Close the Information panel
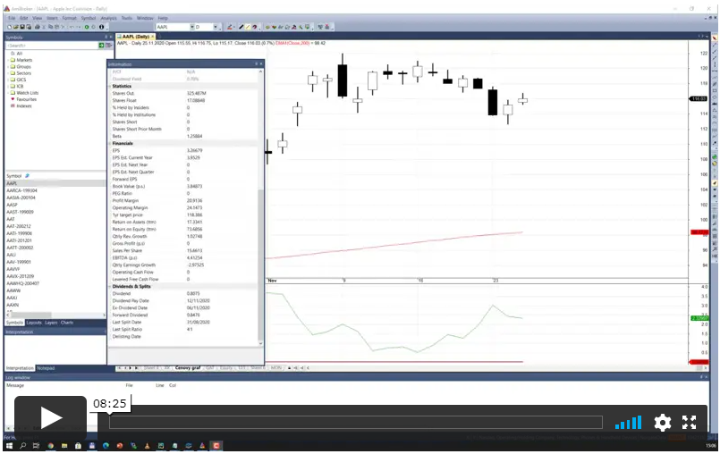Screen dimensions: 720x454 261,63
